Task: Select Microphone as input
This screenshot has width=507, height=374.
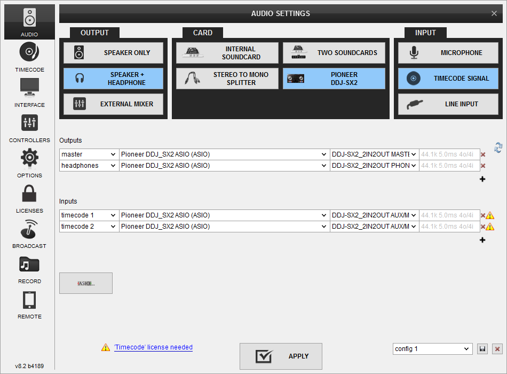Action: (448, 53)
